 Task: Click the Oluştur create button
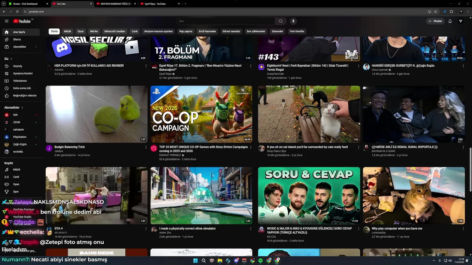point(435,21)
